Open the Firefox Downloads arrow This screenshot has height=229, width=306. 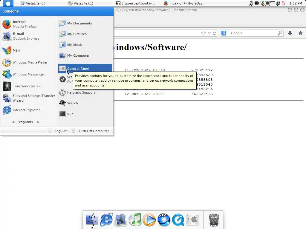(x=290, y=33)
